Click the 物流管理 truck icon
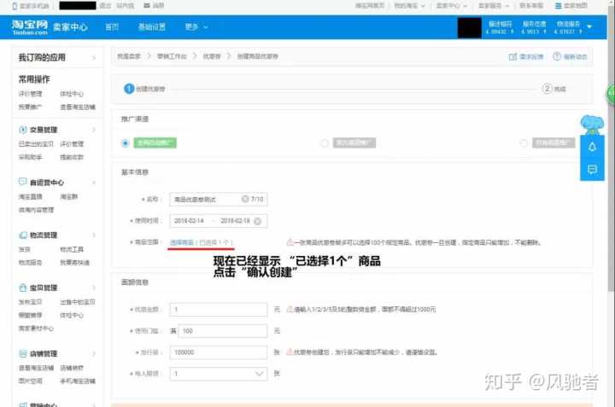This screenshot has height=407, width=615. tap(22, 235)
